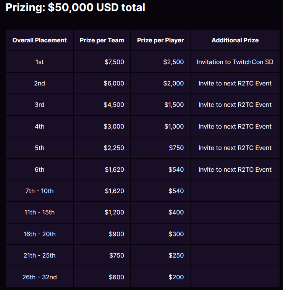This screenshot has height=290, width=283.
Task: Select the $7,500 team prize cell
Action: (x=114, y=62)
